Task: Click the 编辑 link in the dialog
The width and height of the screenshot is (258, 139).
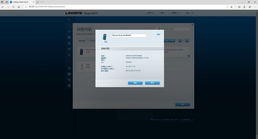Action: click(x=158, y=34)
